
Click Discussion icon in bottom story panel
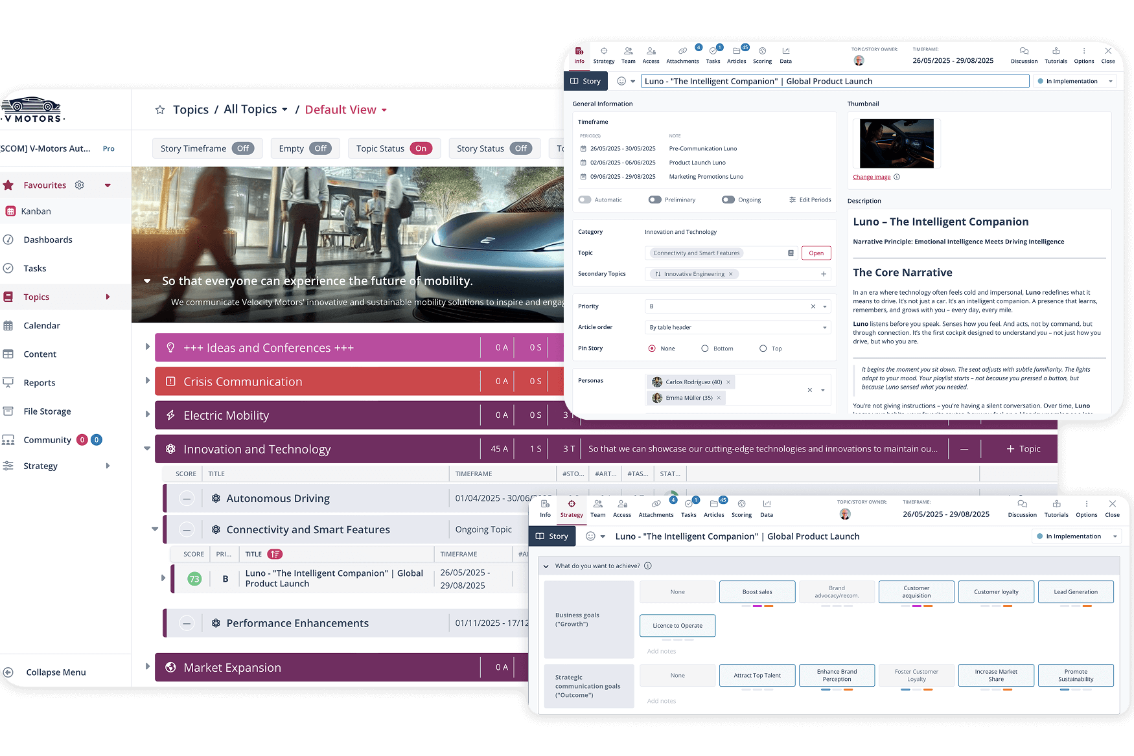(1023, 504)
